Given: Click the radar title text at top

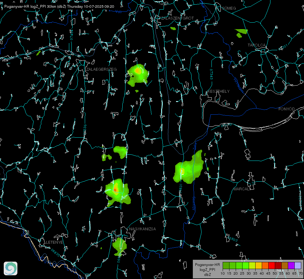Looking at the screenshot, I should (x=59, y=7).
